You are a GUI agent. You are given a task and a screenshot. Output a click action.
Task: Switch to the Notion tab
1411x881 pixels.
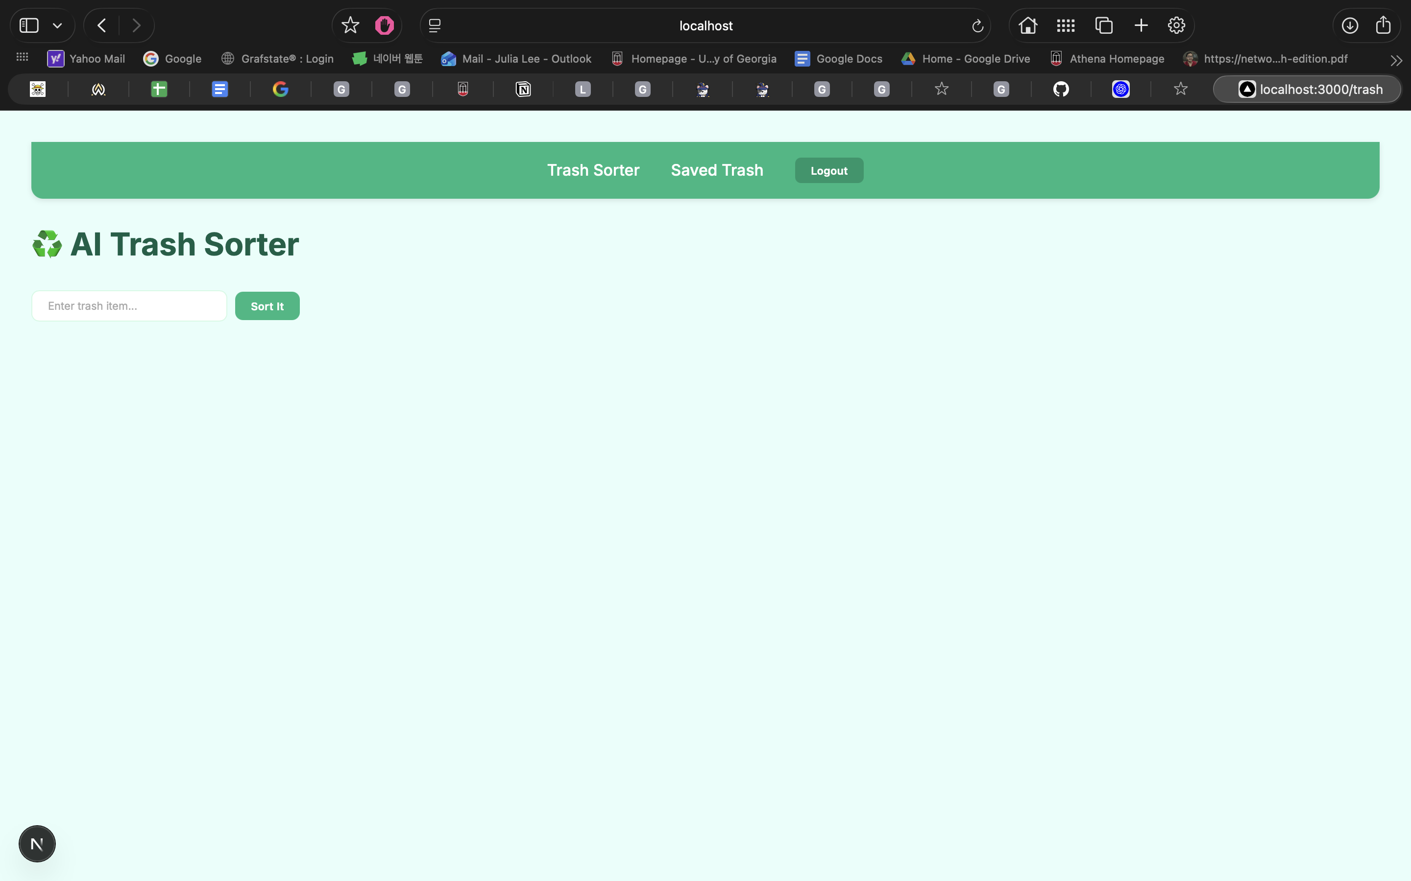(523, 89)
